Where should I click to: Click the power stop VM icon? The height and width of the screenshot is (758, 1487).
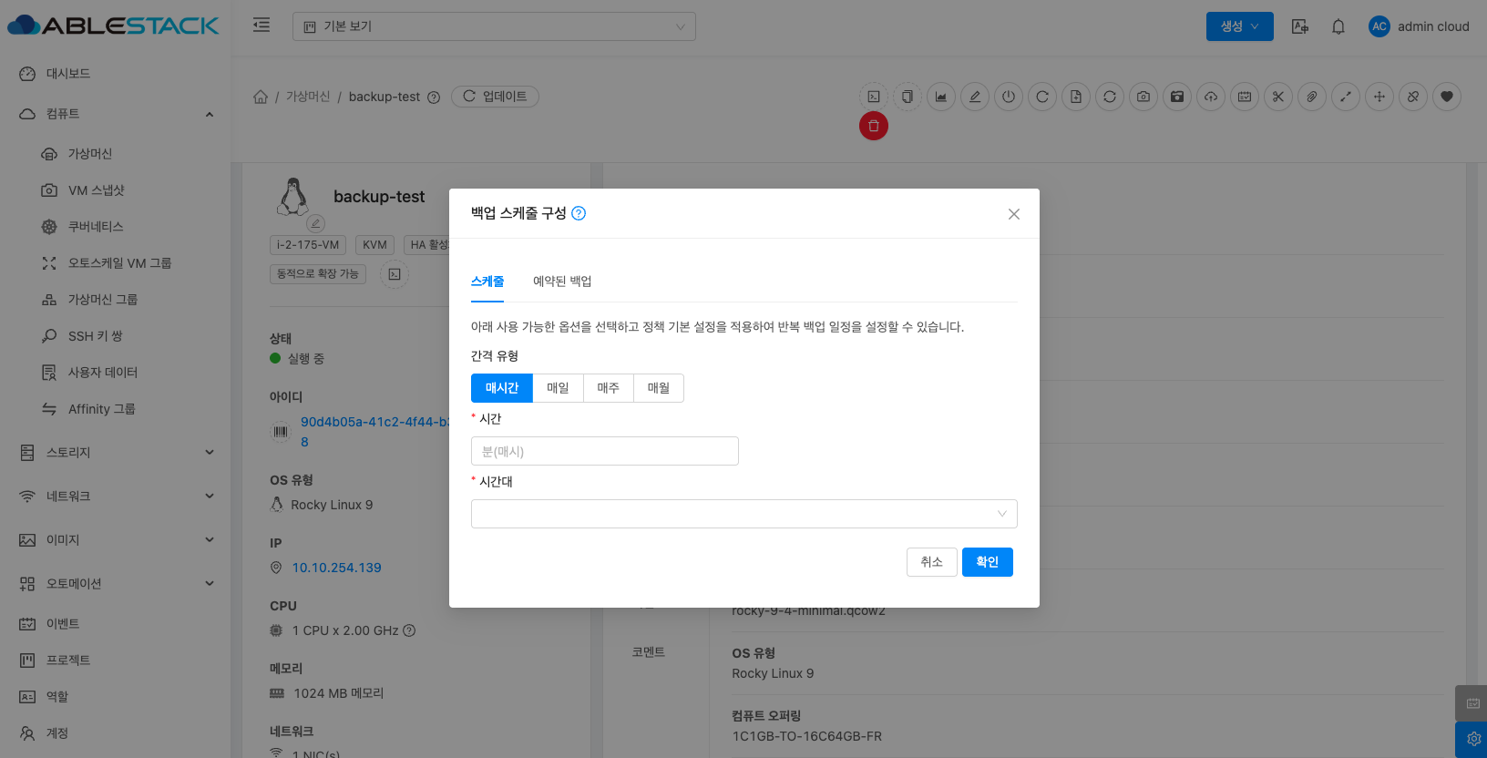click(1008, 97)
